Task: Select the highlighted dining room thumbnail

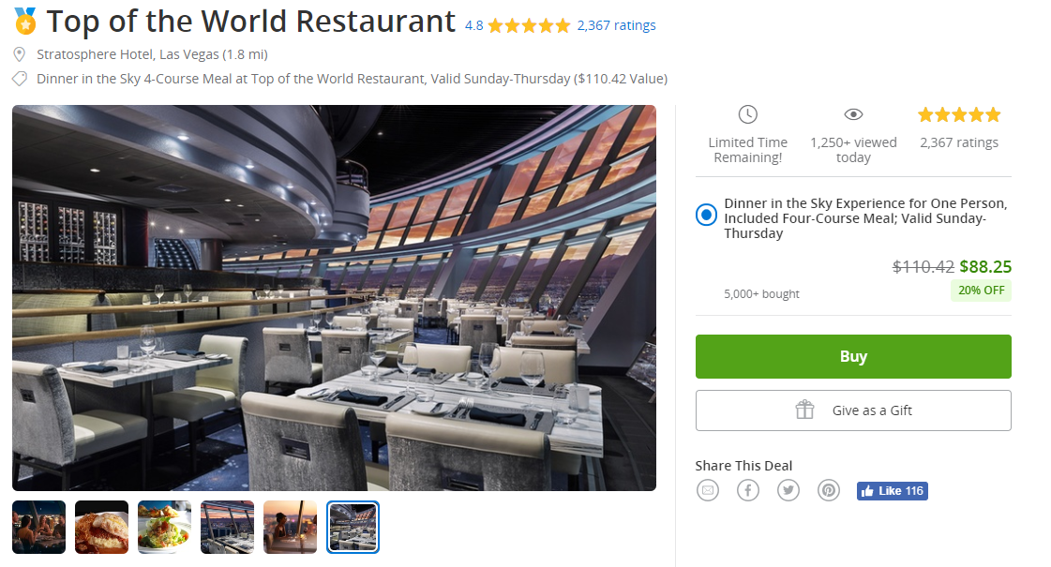Action: click(x=353, y=527)
